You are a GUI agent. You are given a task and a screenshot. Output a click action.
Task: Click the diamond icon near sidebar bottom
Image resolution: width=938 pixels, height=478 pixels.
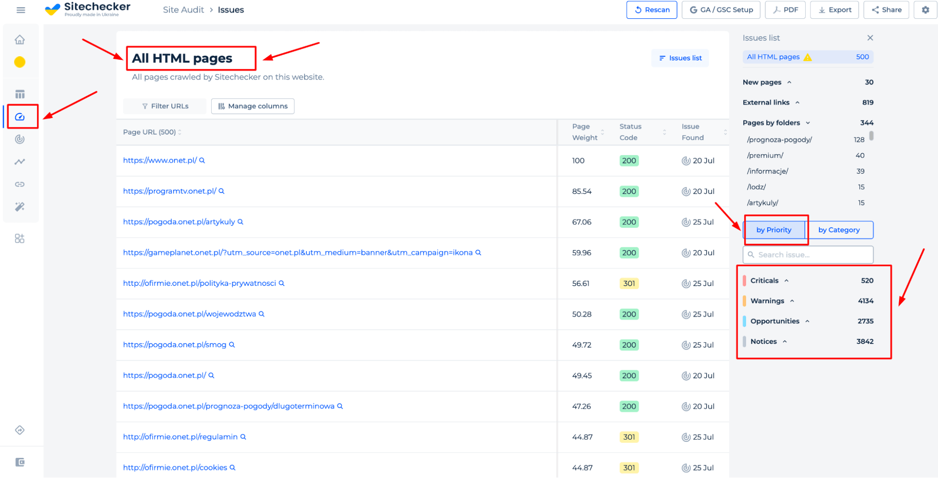tap(20, 430)
